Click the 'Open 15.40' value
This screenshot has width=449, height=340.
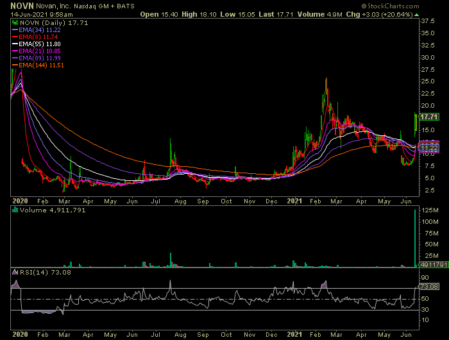(x=159, y=14)
